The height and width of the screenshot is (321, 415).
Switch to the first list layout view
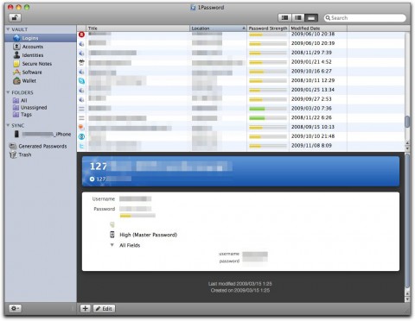pyautogui.click(x=284, y=18)
